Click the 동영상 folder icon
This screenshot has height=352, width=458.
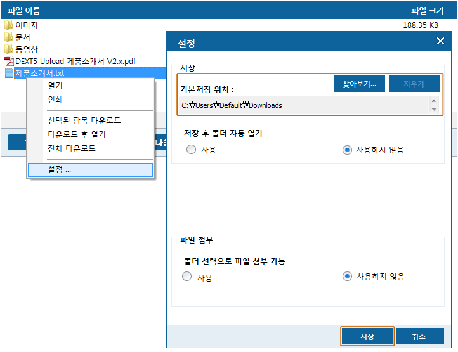(8, 49)
